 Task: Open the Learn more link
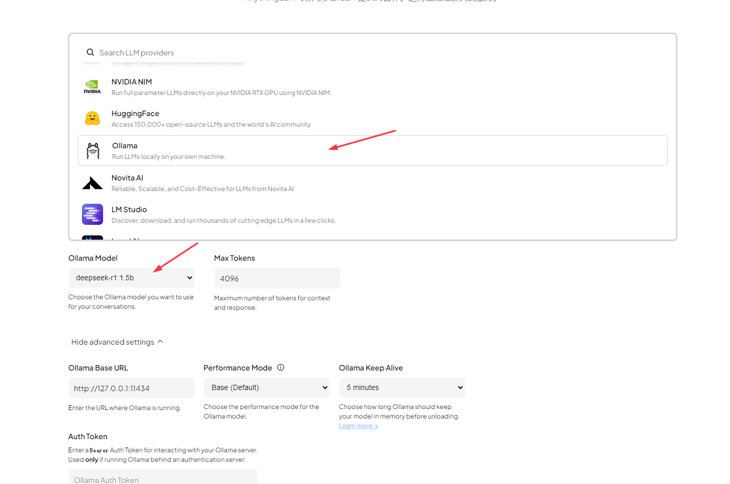(358, 426)
